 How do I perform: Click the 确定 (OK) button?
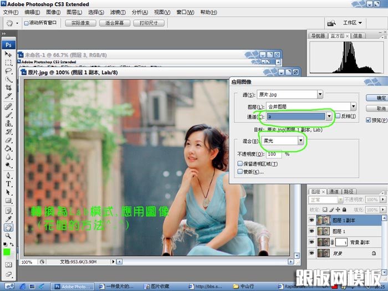376,98
